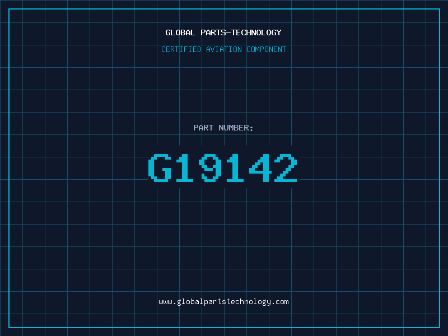Select the word AVIATION in subtitle

click(224, 49)
